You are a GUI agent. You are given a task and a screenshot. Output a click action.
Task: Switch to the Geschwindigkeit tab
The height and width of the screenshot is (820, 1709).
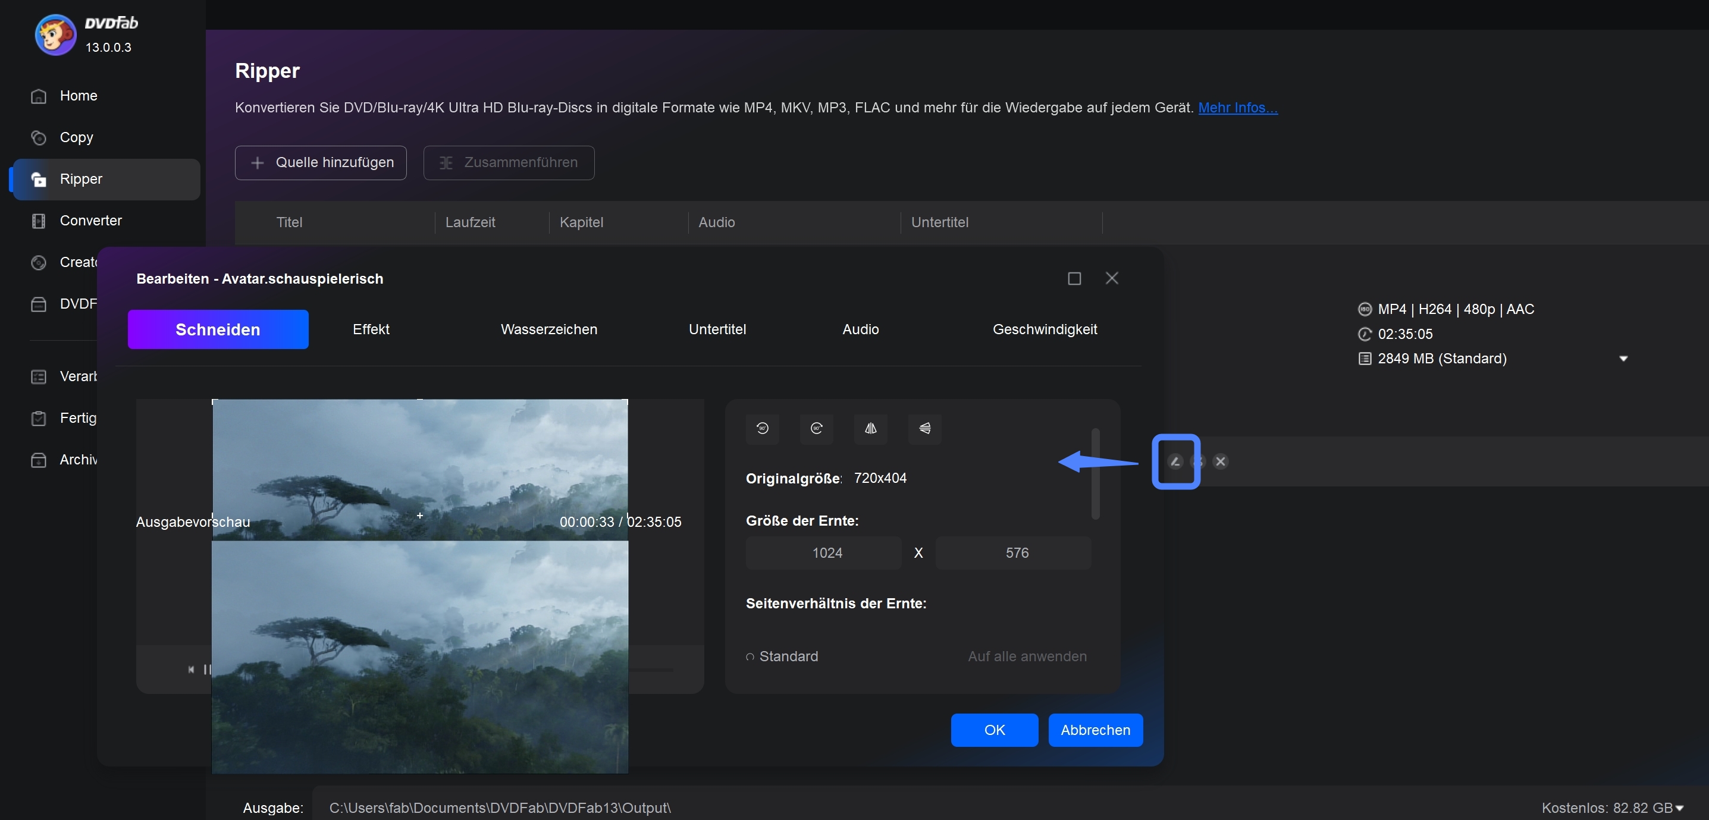(1044, 329)
